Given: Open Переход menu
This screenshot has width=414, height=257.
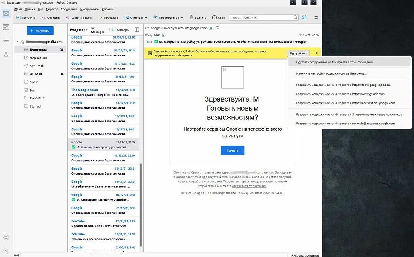Looking at the screenshot, I should coord(52,9).
